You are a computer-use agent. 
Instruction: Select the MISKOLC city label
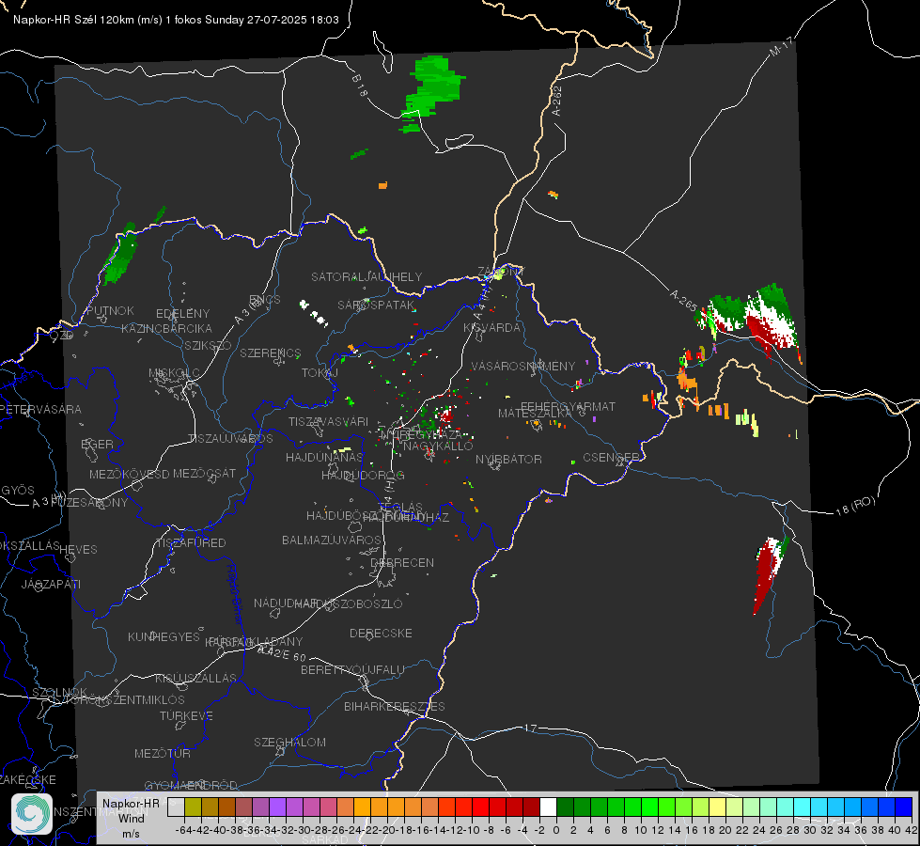coord(174,373)
